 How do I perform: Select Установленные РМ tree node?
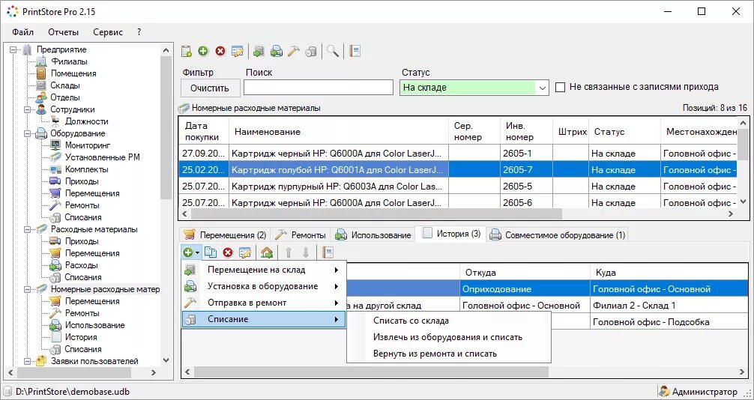pyautogui.click(x=103, y=157)
